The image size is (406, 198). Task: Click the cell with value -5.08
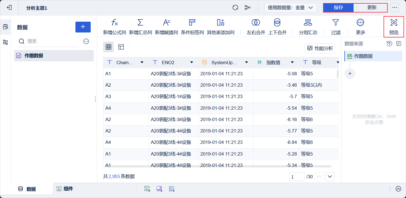coord(276,74)
